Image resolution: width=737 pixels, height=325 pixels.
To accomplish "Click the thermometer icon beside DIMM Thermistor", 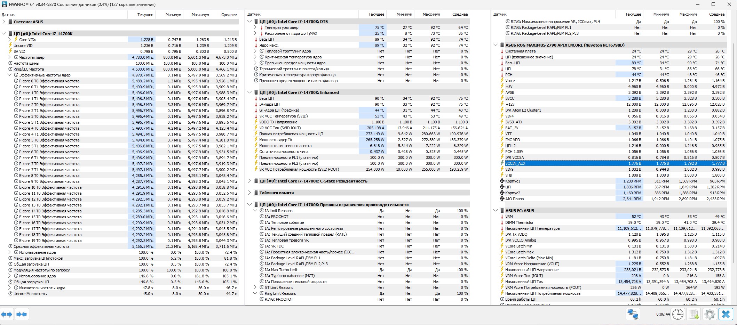I will click(502, 222).
